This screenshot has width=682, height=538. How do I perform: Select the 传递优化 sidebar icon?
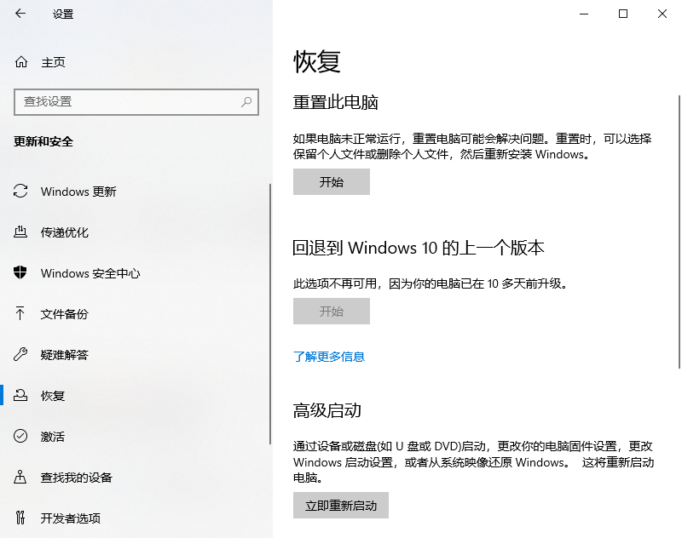pos(22,232)
